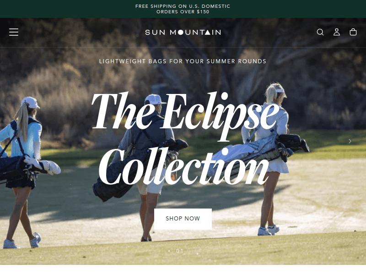The height and width of the screenshot is (275, 366).
Task: Click the Free Shipping on U.S. Domestic text
Action: coord(183,6)
